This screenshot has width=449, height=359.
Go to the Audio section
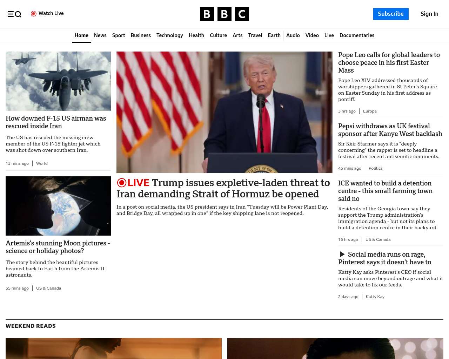293,35
